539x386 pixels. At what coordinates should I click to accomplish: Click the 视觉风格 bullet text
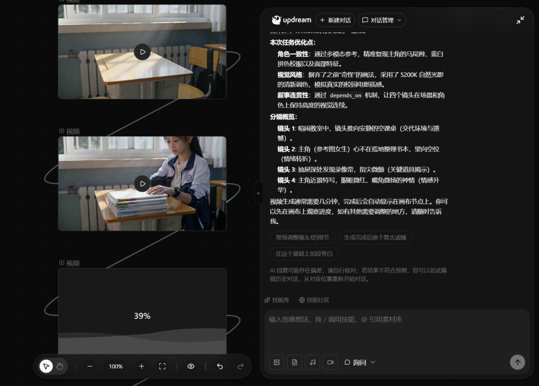(x=360, y=80)
